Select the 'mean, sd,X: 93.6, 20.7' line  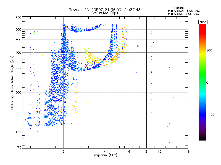point(184,14)
